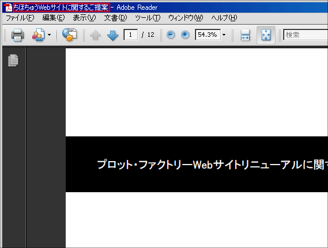
Task: Open the ファイル(F) menu
Action: pos(20,18)
